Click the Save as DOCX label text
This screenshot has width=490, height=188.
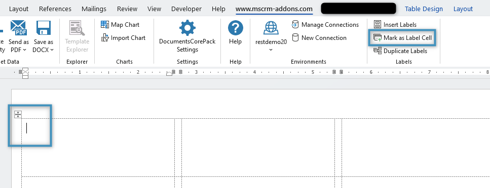[44, 45]
